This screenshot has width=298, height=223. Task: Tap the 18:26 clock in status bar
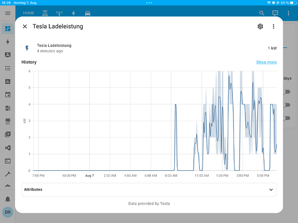(x=6, y=3)
